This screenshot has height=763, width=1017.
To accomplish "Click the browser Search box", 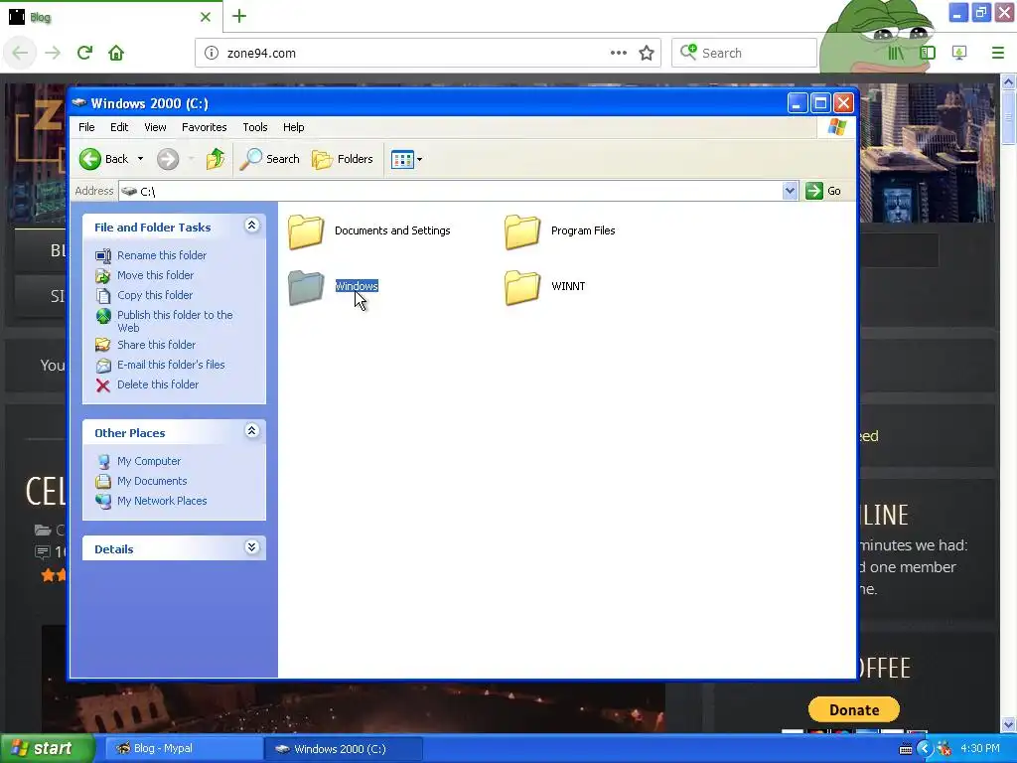I will coord(744,53).
